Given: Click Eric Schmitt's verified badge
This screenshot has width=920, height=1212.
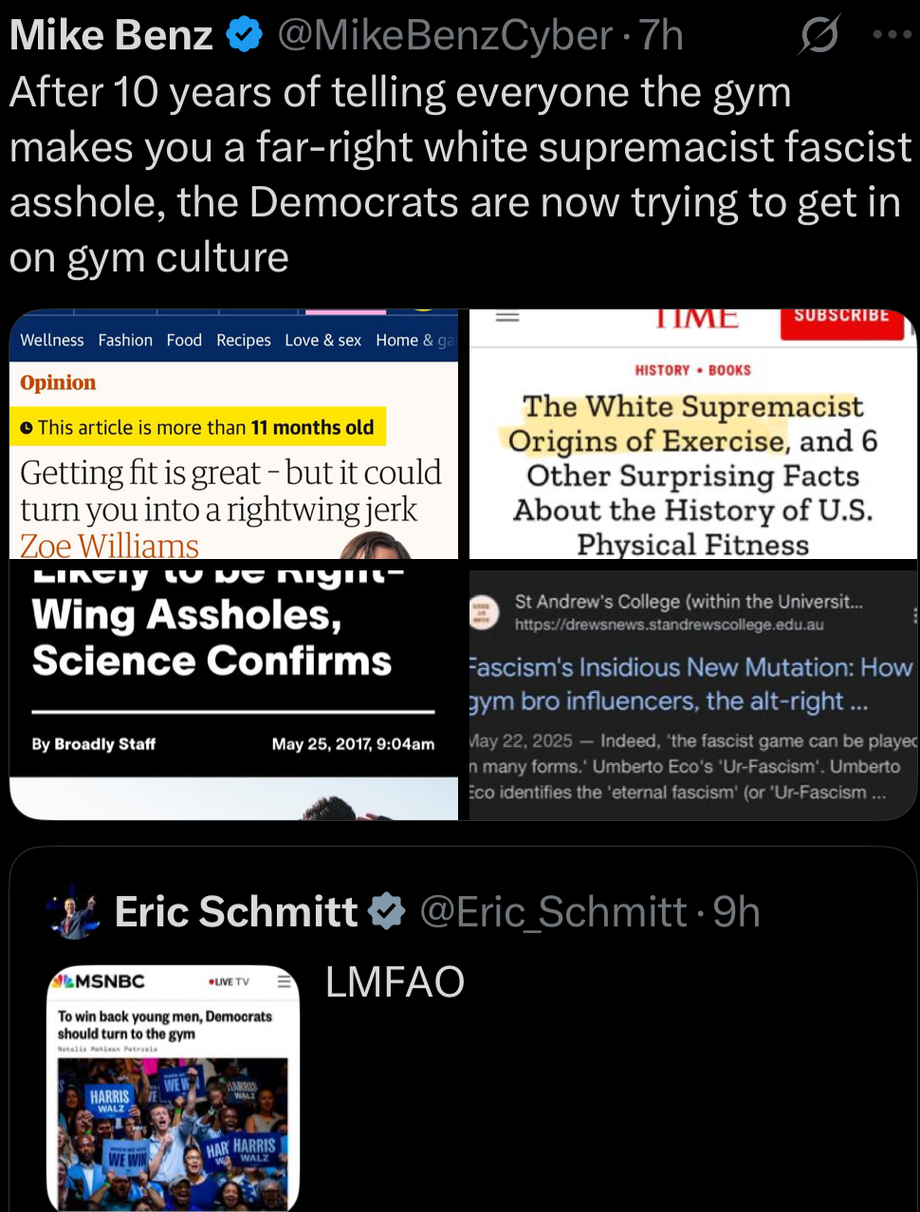Looking at the screenshot, I should (x=386, y=911).
